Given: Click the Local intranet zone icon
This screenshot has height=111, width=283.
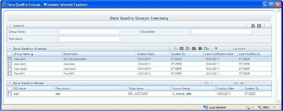Looking at the screenshot, I should (205, 107).
